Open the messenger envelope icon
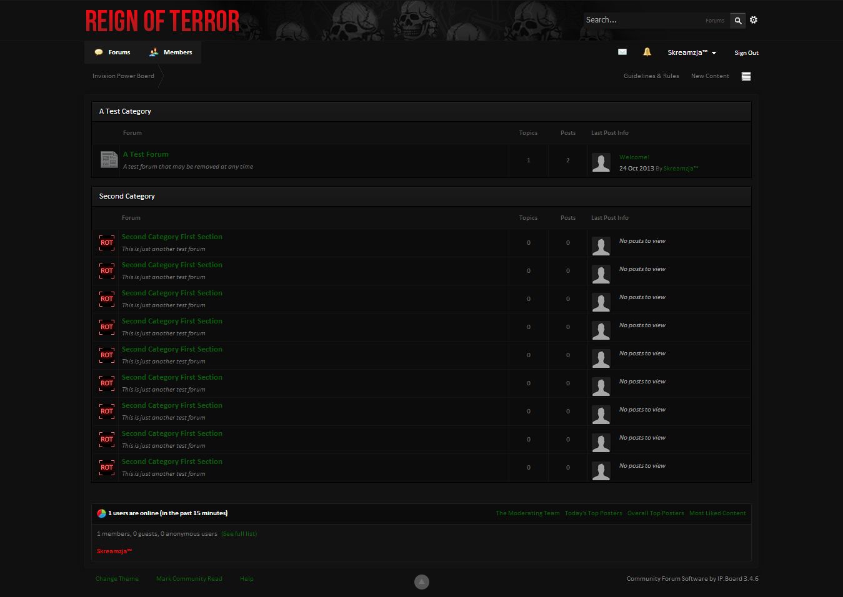 pos(622,52)
